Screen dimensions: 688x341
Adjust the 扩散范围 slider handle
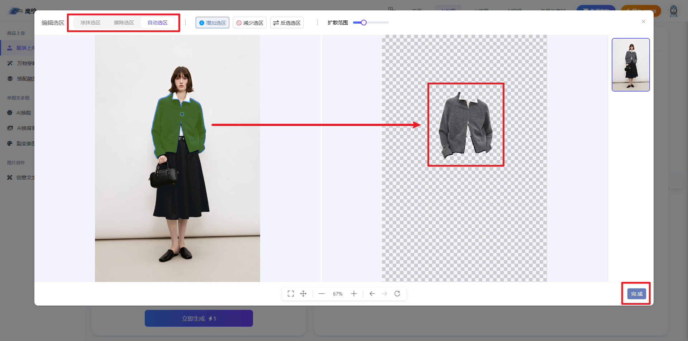(364, 23)
